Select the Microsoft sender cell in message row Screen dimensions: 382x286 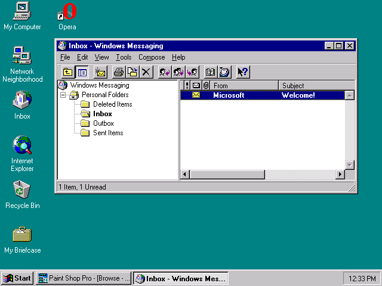pyautogui.click(x=229, y=95)
